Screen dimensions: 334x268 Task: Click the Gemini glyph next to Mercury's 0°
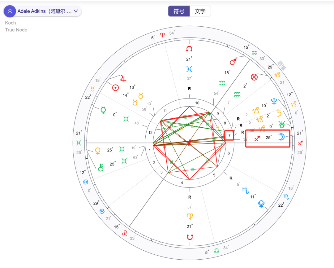[126, 119]
